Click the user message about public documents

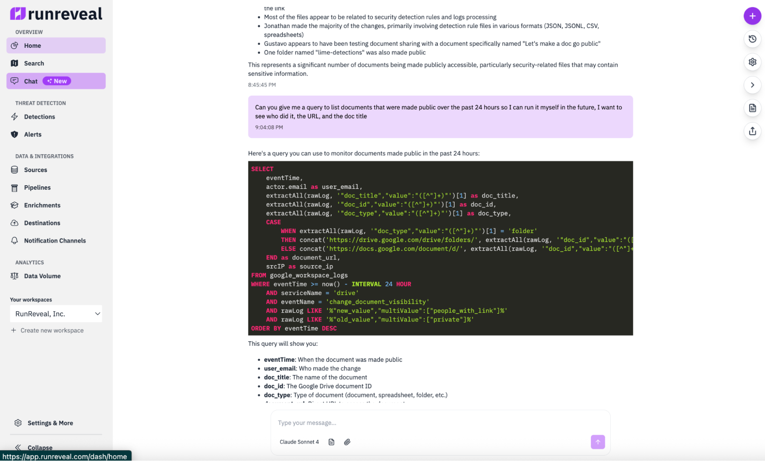(440, 117)
